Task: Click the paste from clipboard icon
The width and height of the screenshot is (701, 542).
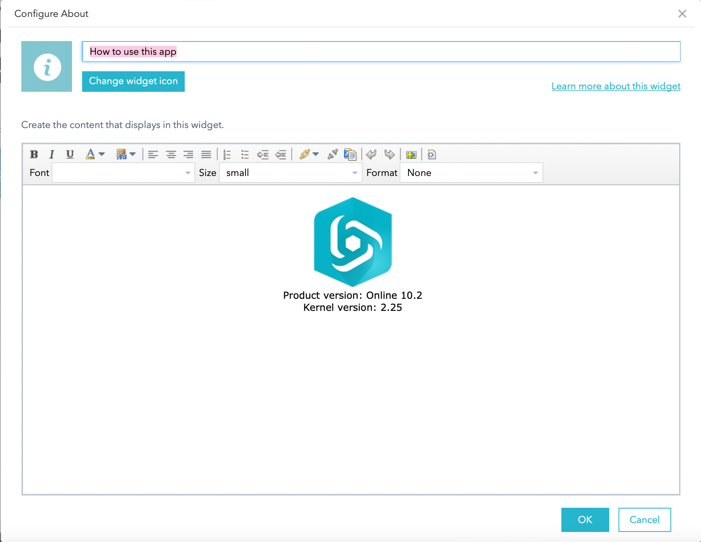Action: pyautogui.click(x=350, y=154)
